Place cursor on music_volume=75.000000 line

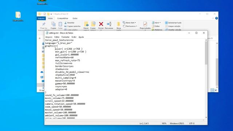[59, 98]
